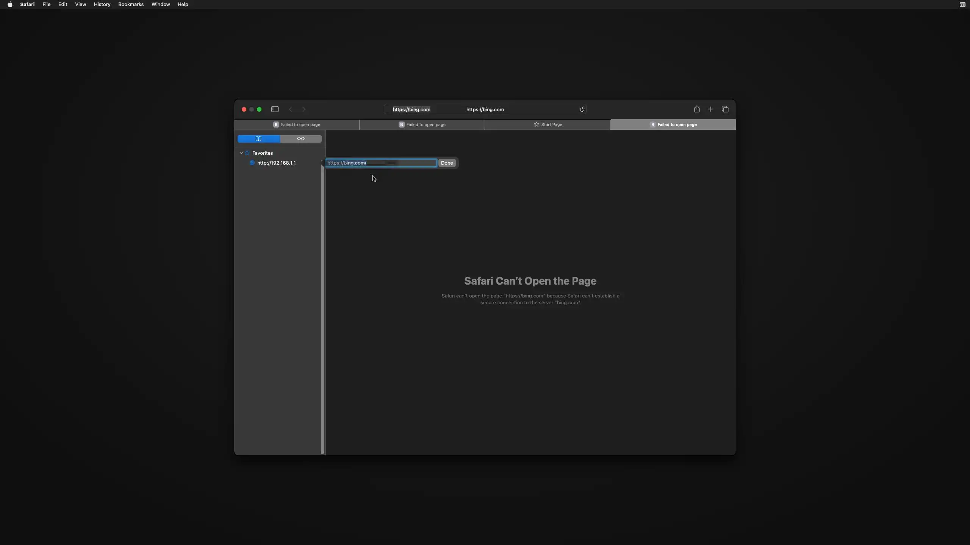The image size is (970, 545).
Task: Switch sidebar to Reading List view
Action: (x=300, y=139)
